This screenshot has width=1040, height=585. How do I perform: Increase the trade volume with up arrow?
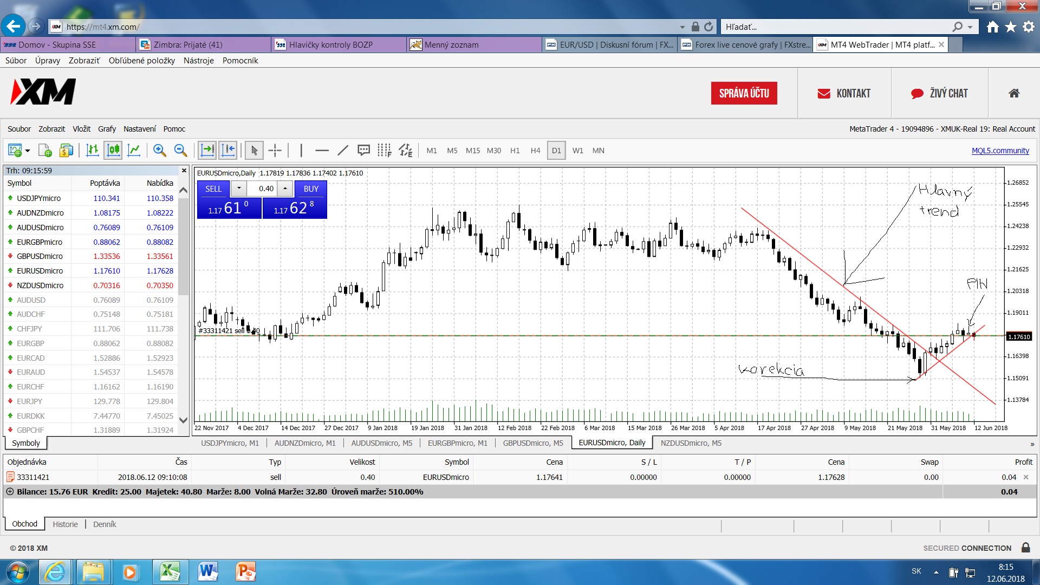coord(285,188)
